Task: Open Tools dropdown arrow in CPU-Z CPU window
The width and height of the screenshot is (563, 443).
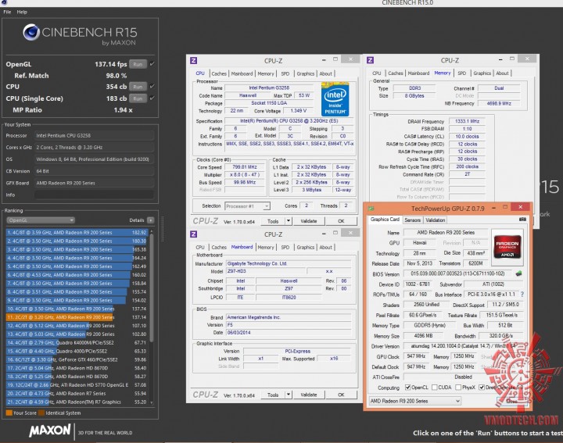Action: pos(289,221)
